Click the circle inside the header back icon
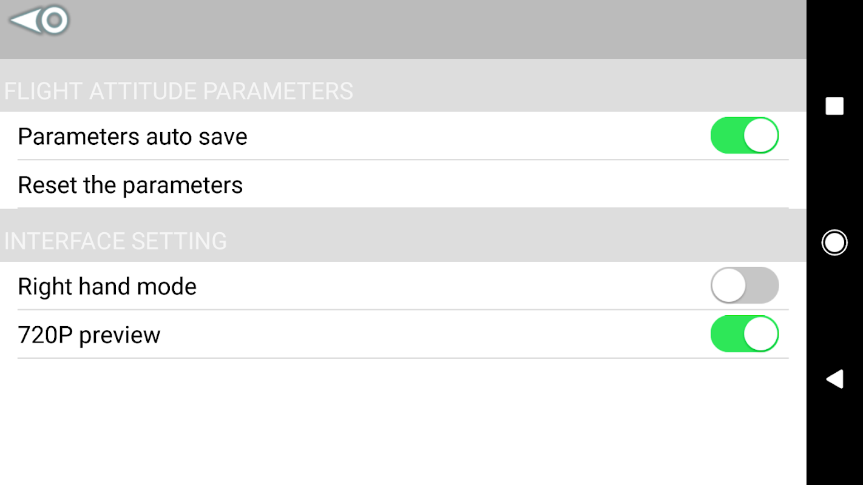 pyautogui.click(x=55, y=21)
